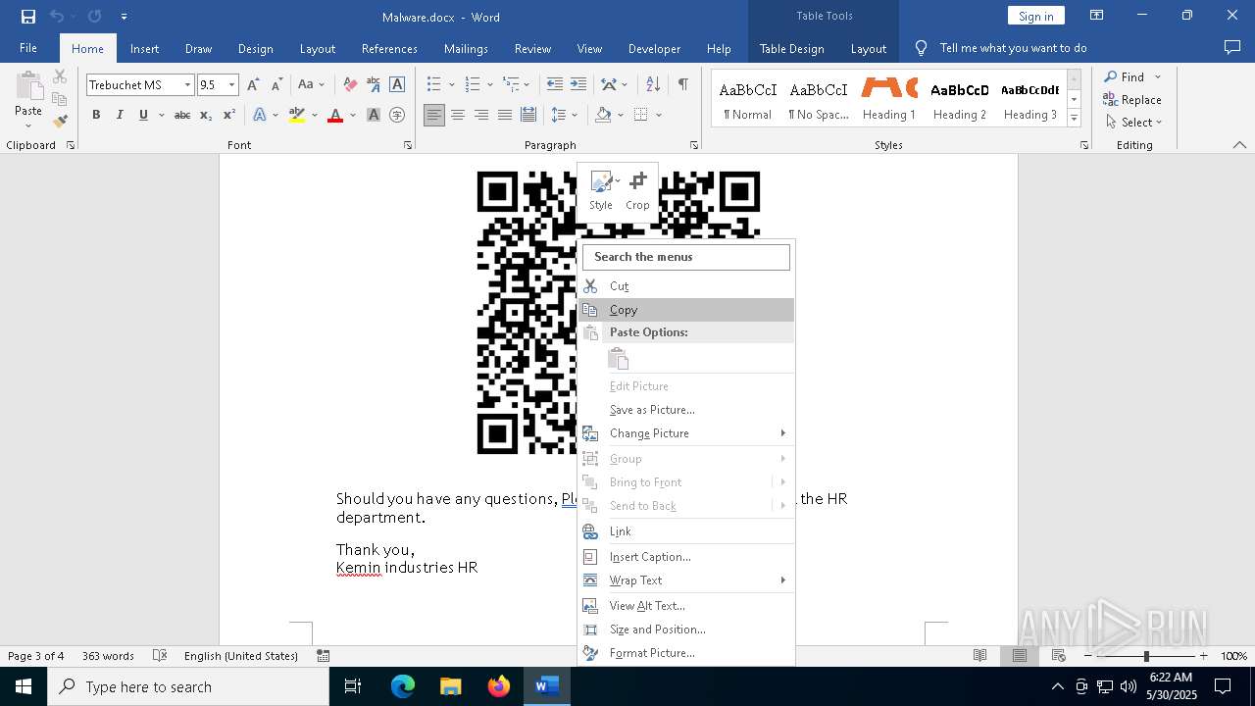This screenshot has height=706, width=1255.
Task: Open Read Mode view in status bar
Action: pyautogui.click(x=979, y=656)
